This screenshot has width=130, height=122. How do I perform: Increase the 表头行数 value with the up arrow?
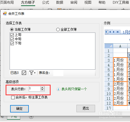[x=42, y=88]
